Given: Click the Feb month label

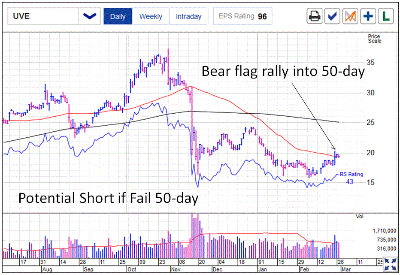Looking at the screenshot, I should pyautogui.click(x=304, y=269).
